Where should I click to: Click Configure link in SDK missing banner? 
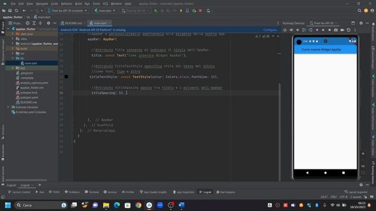coord(270,30)
